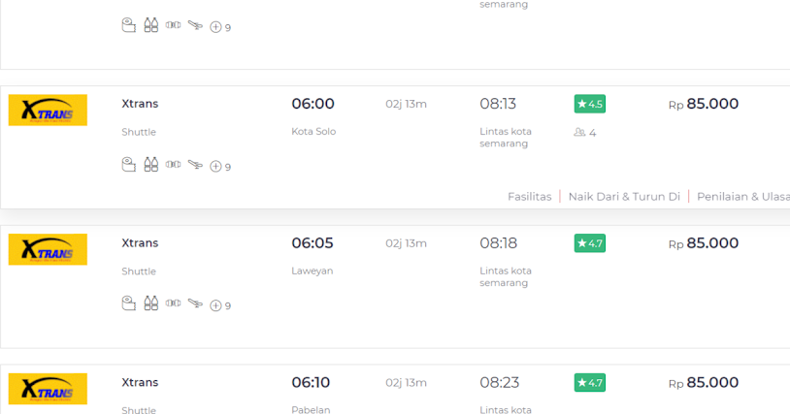Click the tissue roll icon in the Laweyan listing
The width and height of the screenshot is (790, 414).
click(128, 303)
